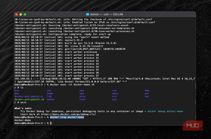211x139 pixels.
Task: Click the 'tmp' directory name
Action: (x=147, y=91)
